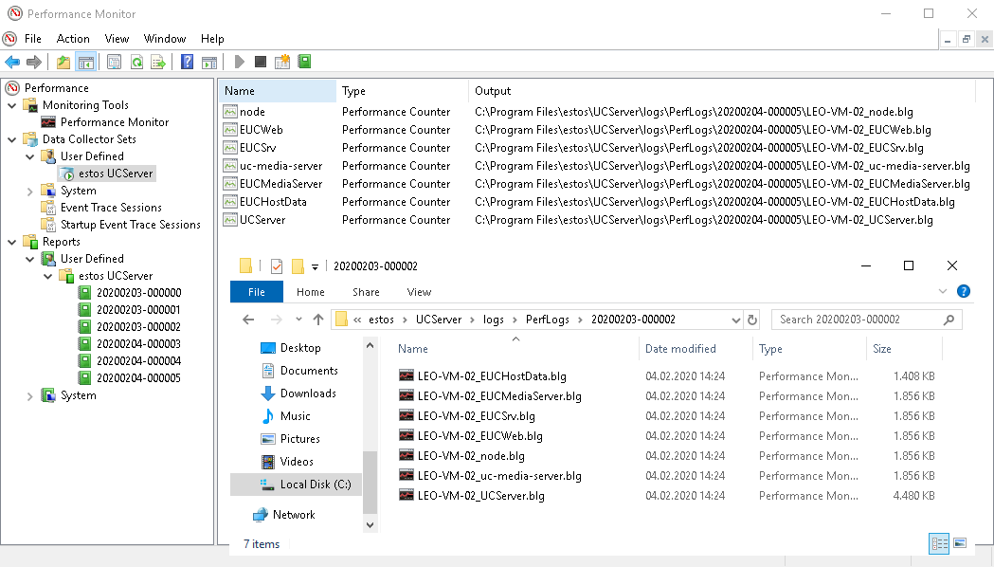The height and width of the screenshot is (567, 994).
Task: Toggle the Show/Hide Action Pane button
Action: (x=209, y=62)
